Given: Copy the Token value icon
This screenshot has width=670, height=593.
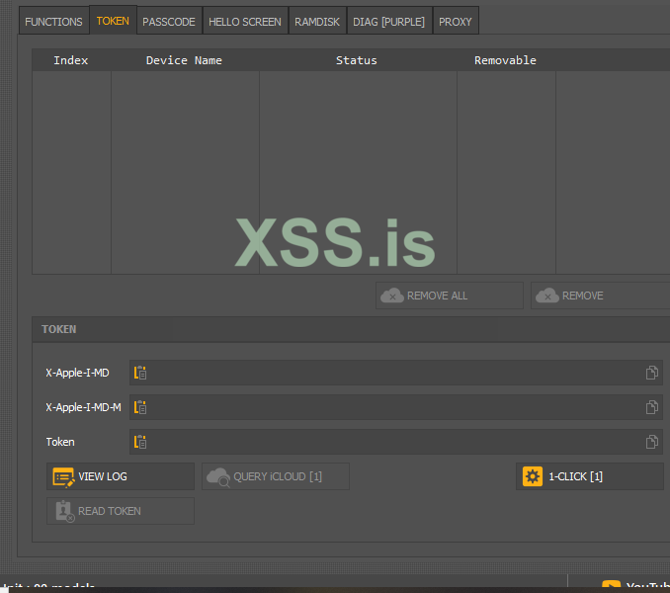Looking at the screenshot, I should pos(651,442).
